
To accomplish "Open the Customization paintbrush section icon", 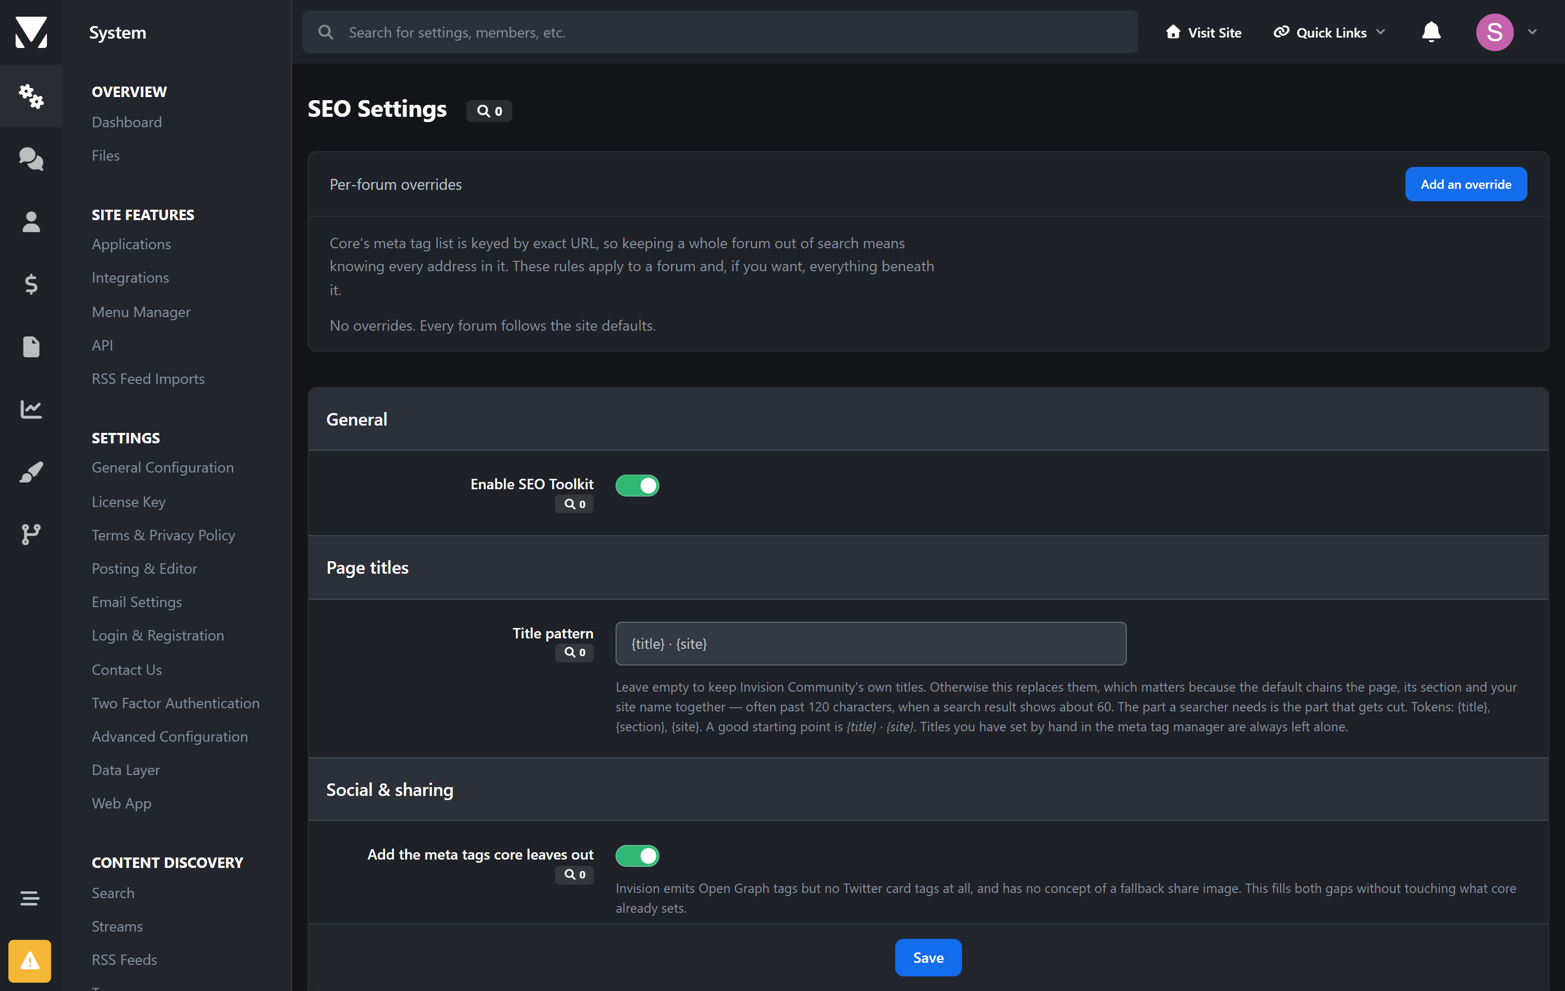I will (31, 472).
